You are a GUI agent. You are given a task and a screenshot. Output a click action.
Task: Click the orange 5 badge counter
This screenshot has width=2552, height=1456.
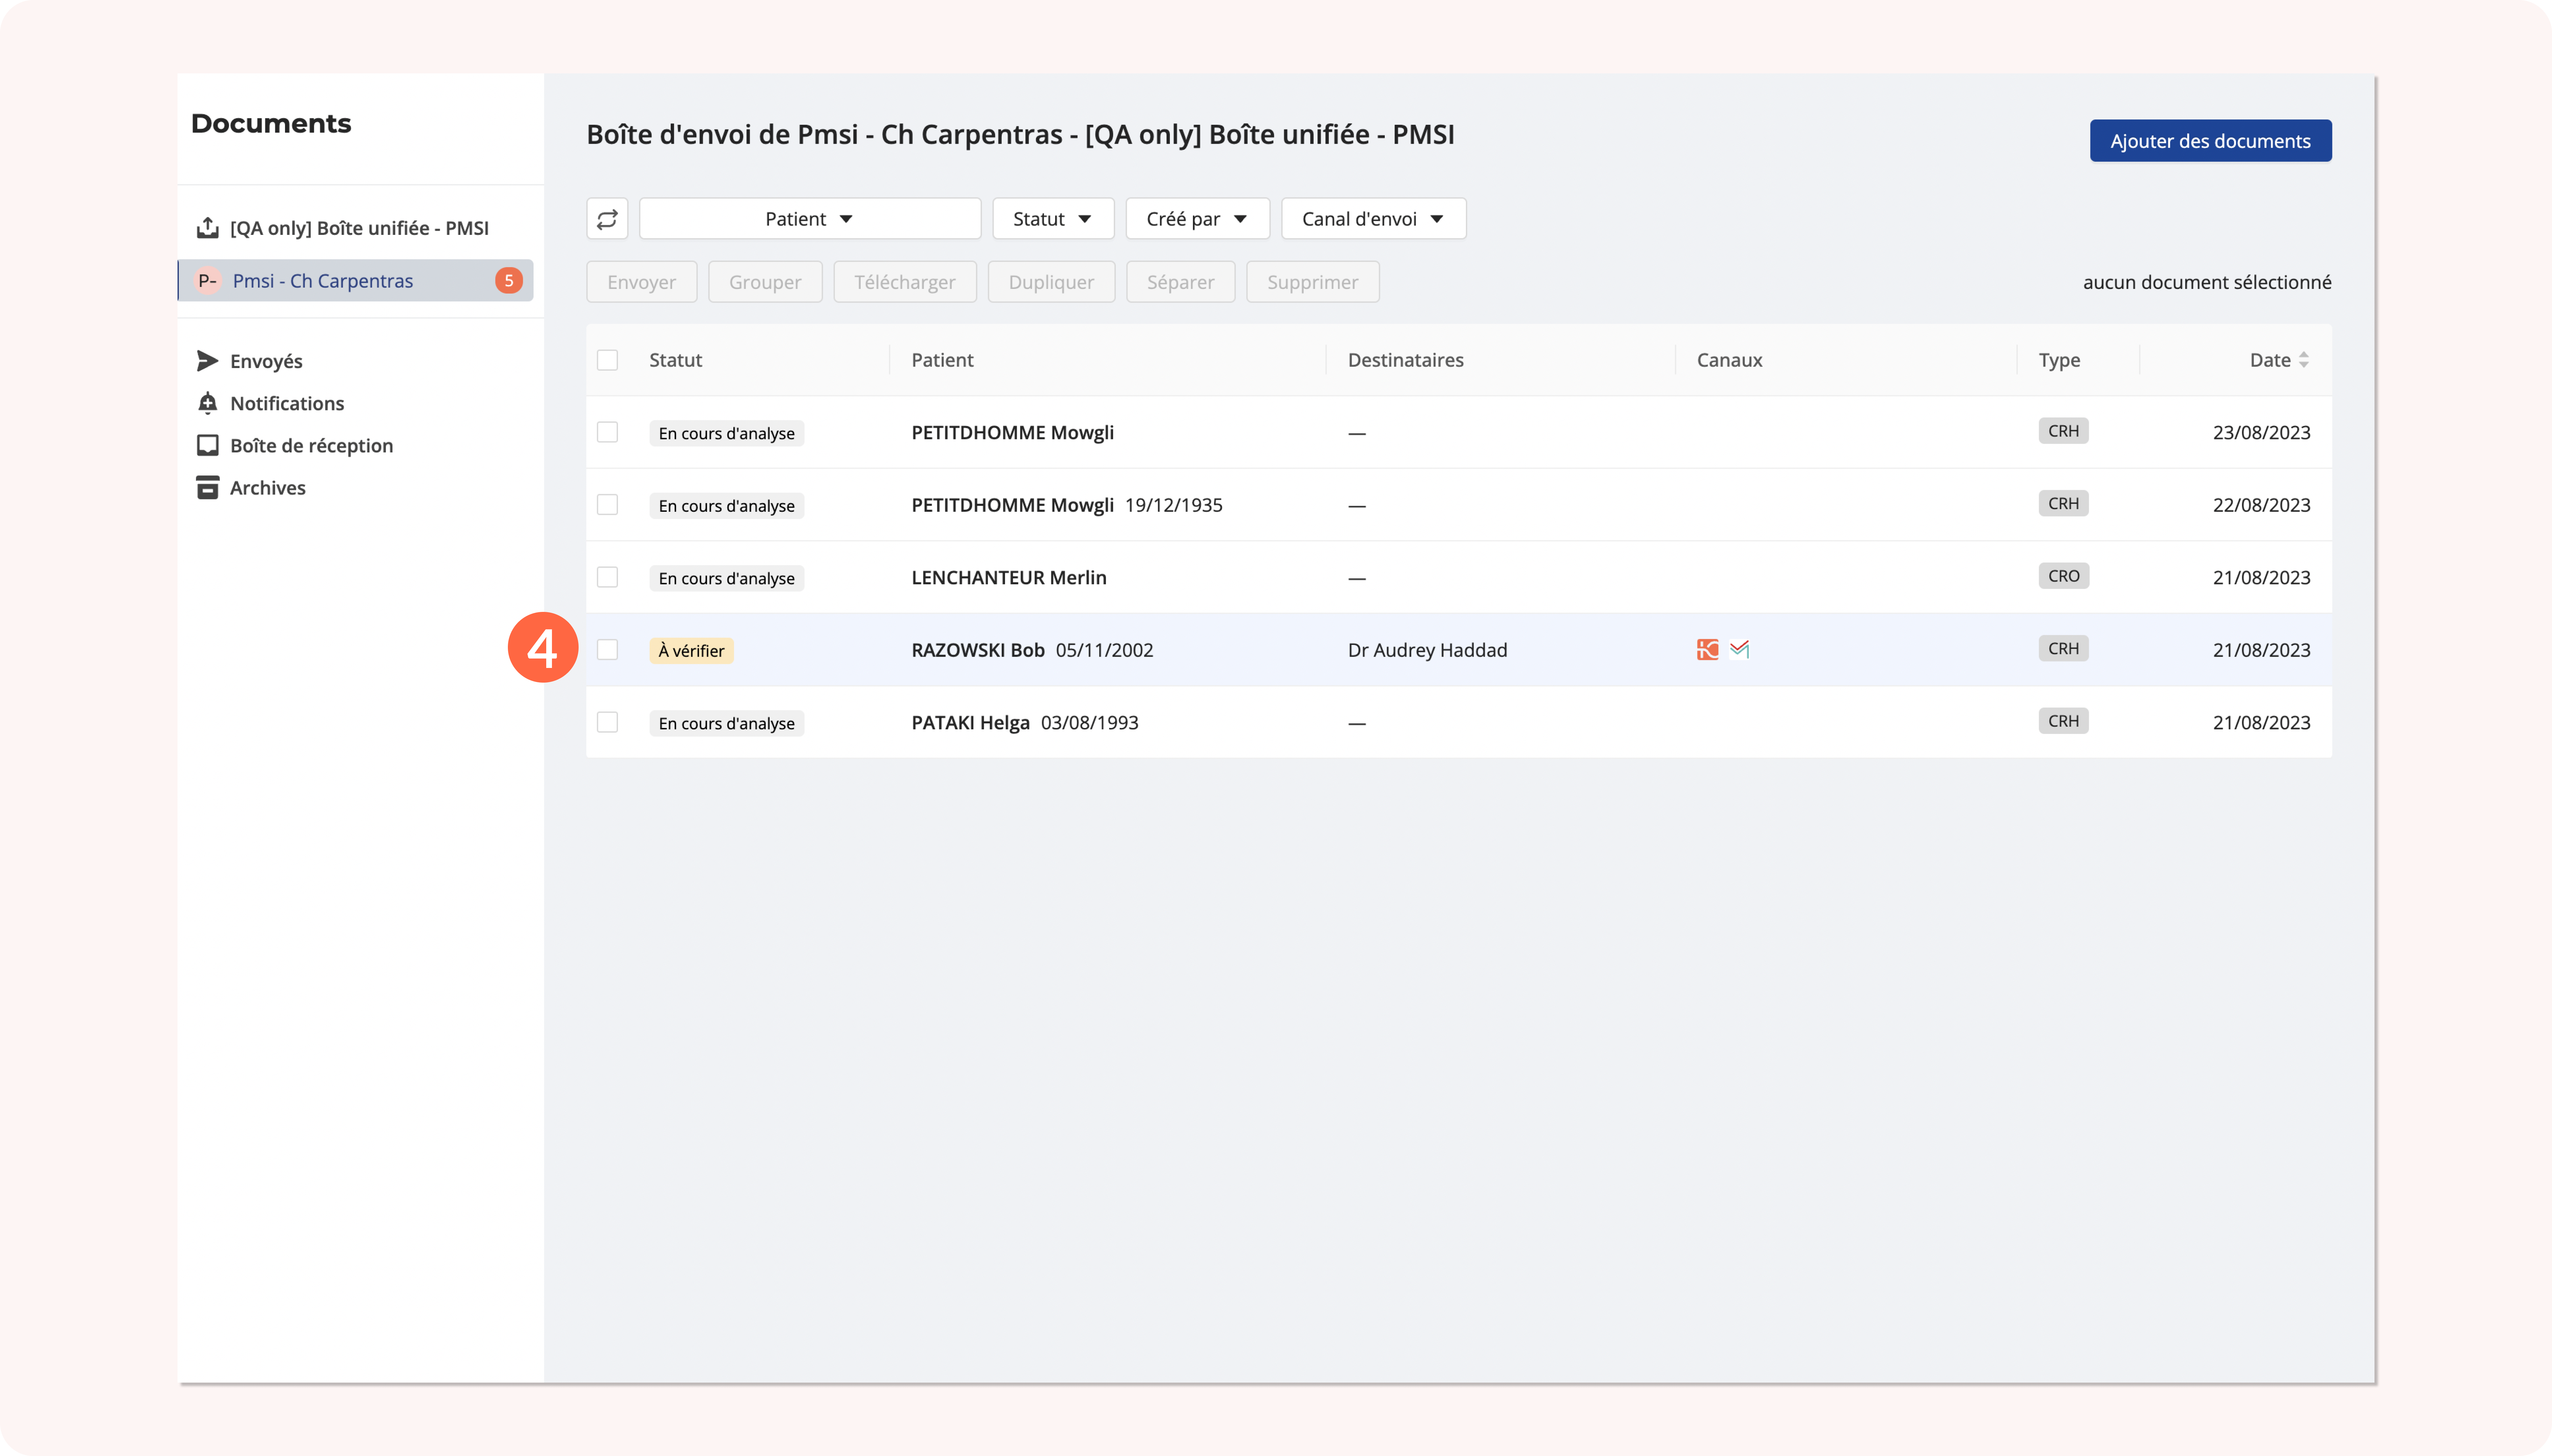pyautogui.click(x=509, y=281)
